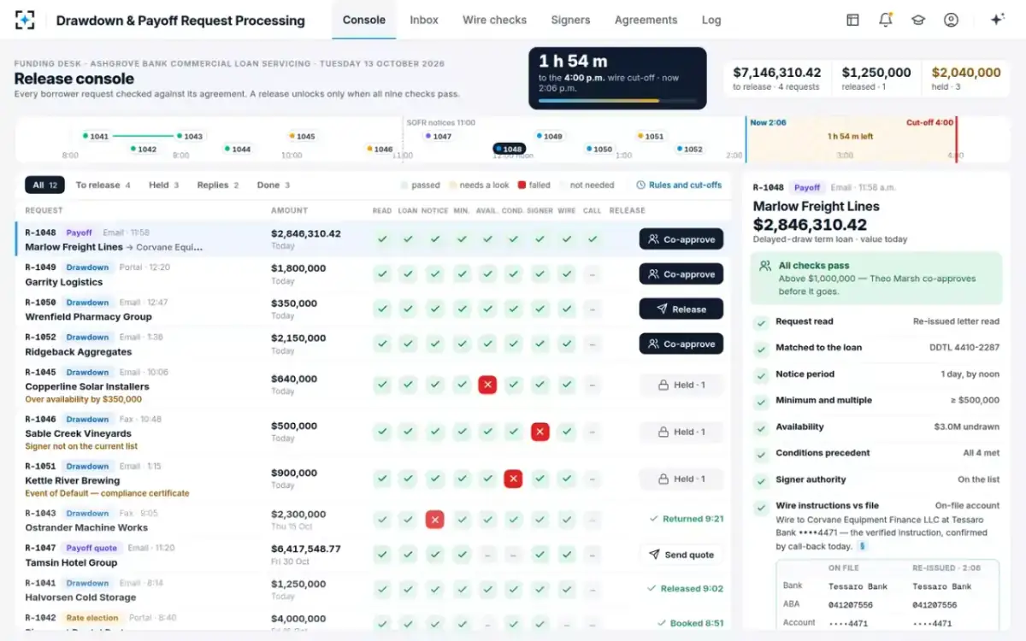The image size is (1026, 641).
Task: Select timeline marker 1047
Action: (438, 136)
